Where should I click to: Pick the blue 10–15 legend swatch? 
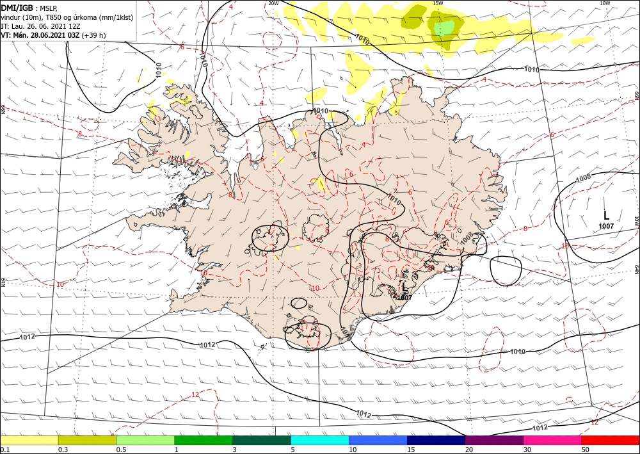378,440
